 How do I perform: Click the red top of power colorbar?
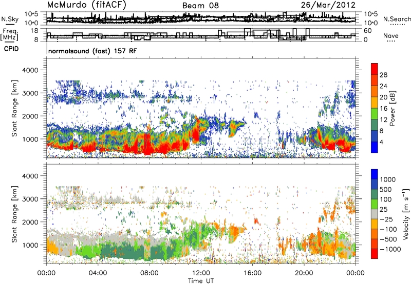click(375, 69)
